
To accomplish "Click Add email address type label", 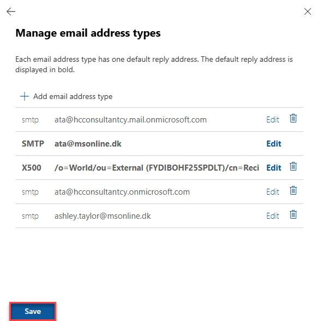I will point(73,96).
